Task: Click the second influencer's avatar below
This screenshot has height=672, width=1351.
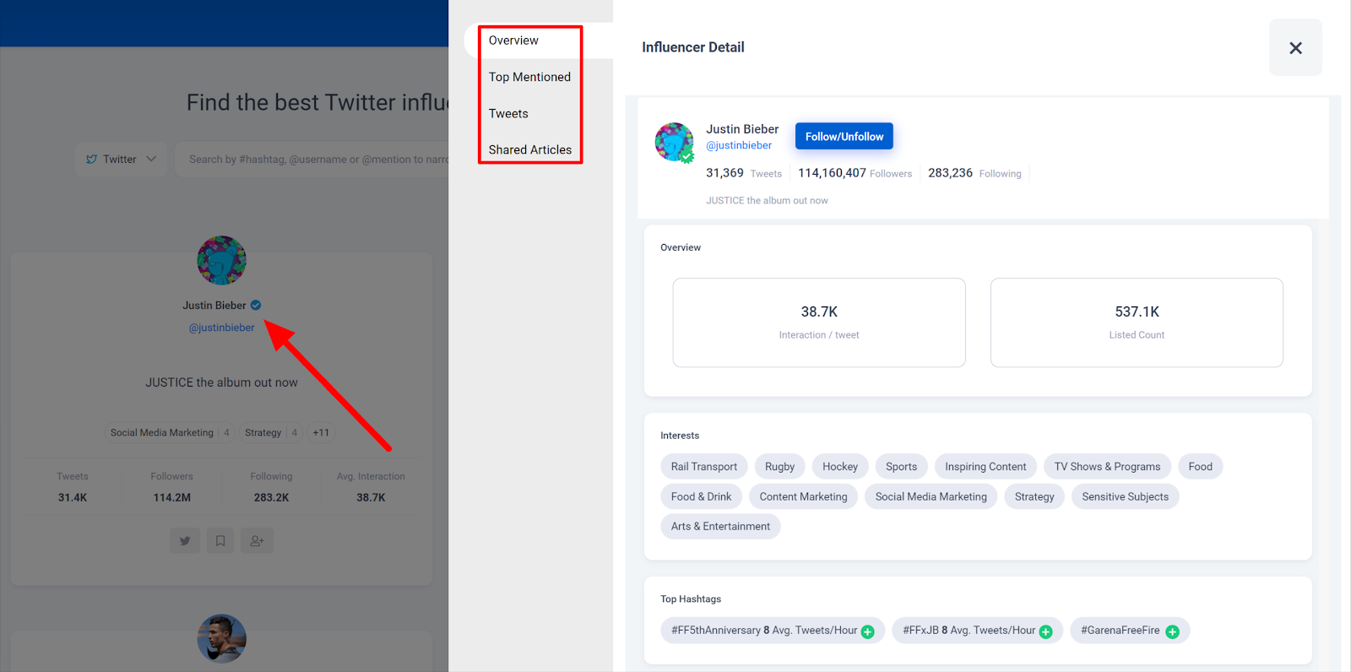Action: pos(221,638)
